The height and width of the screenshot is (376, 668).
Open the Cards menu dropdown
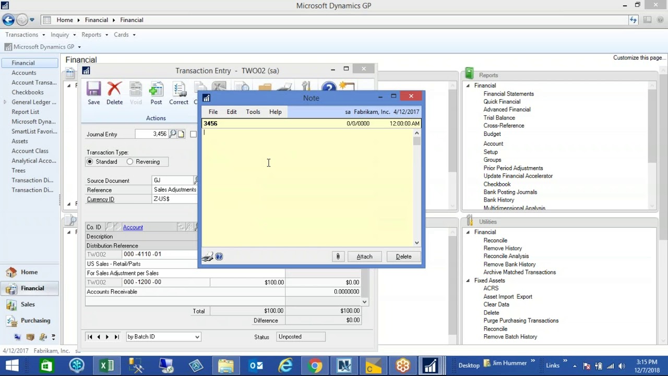124,34
